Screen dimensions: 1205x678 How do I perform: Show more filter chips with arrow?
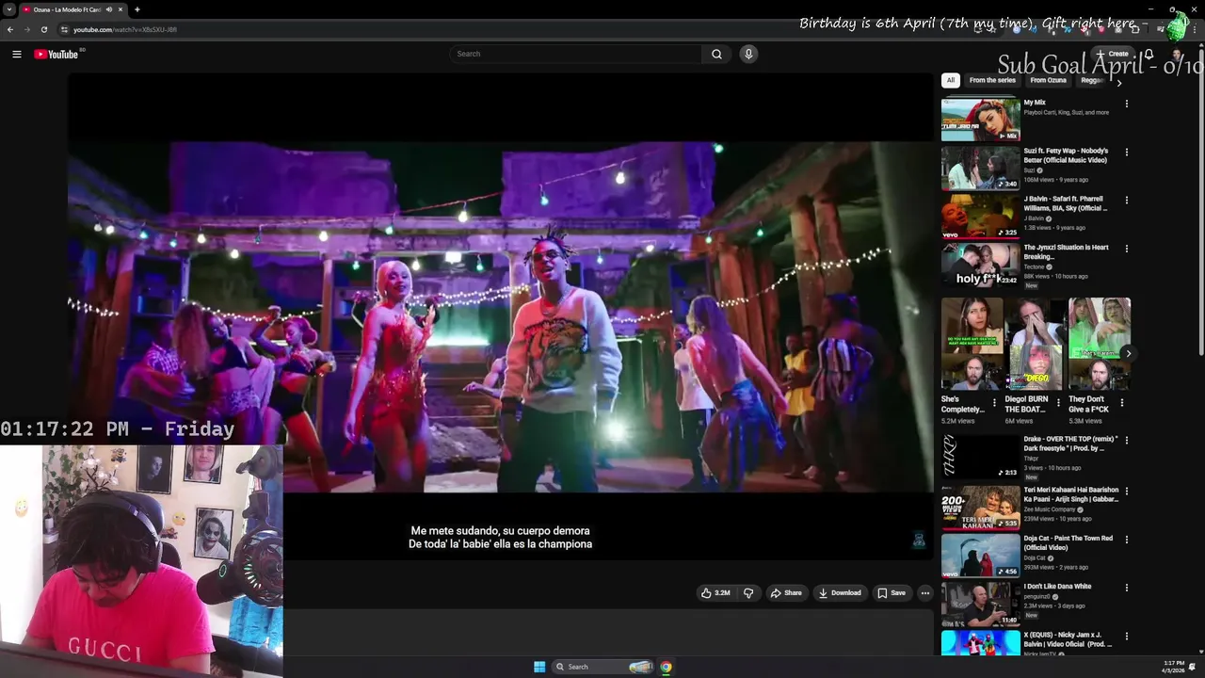[x=1119, y=82]
